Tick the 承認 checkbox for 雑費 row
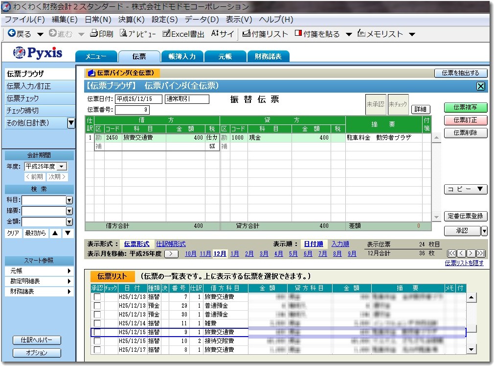 [x=97, y=323]
